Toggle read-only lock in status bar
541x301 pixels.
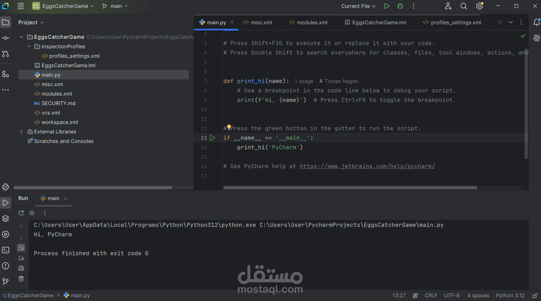point(535,296)
